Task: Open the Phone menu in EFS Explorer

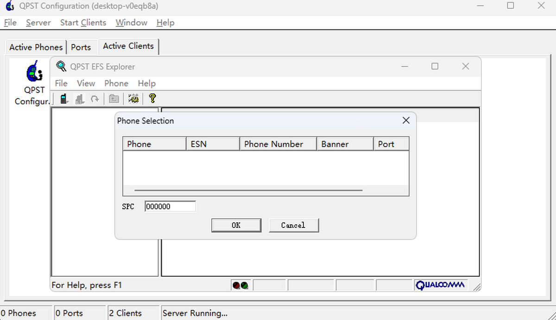Action: 116,83
